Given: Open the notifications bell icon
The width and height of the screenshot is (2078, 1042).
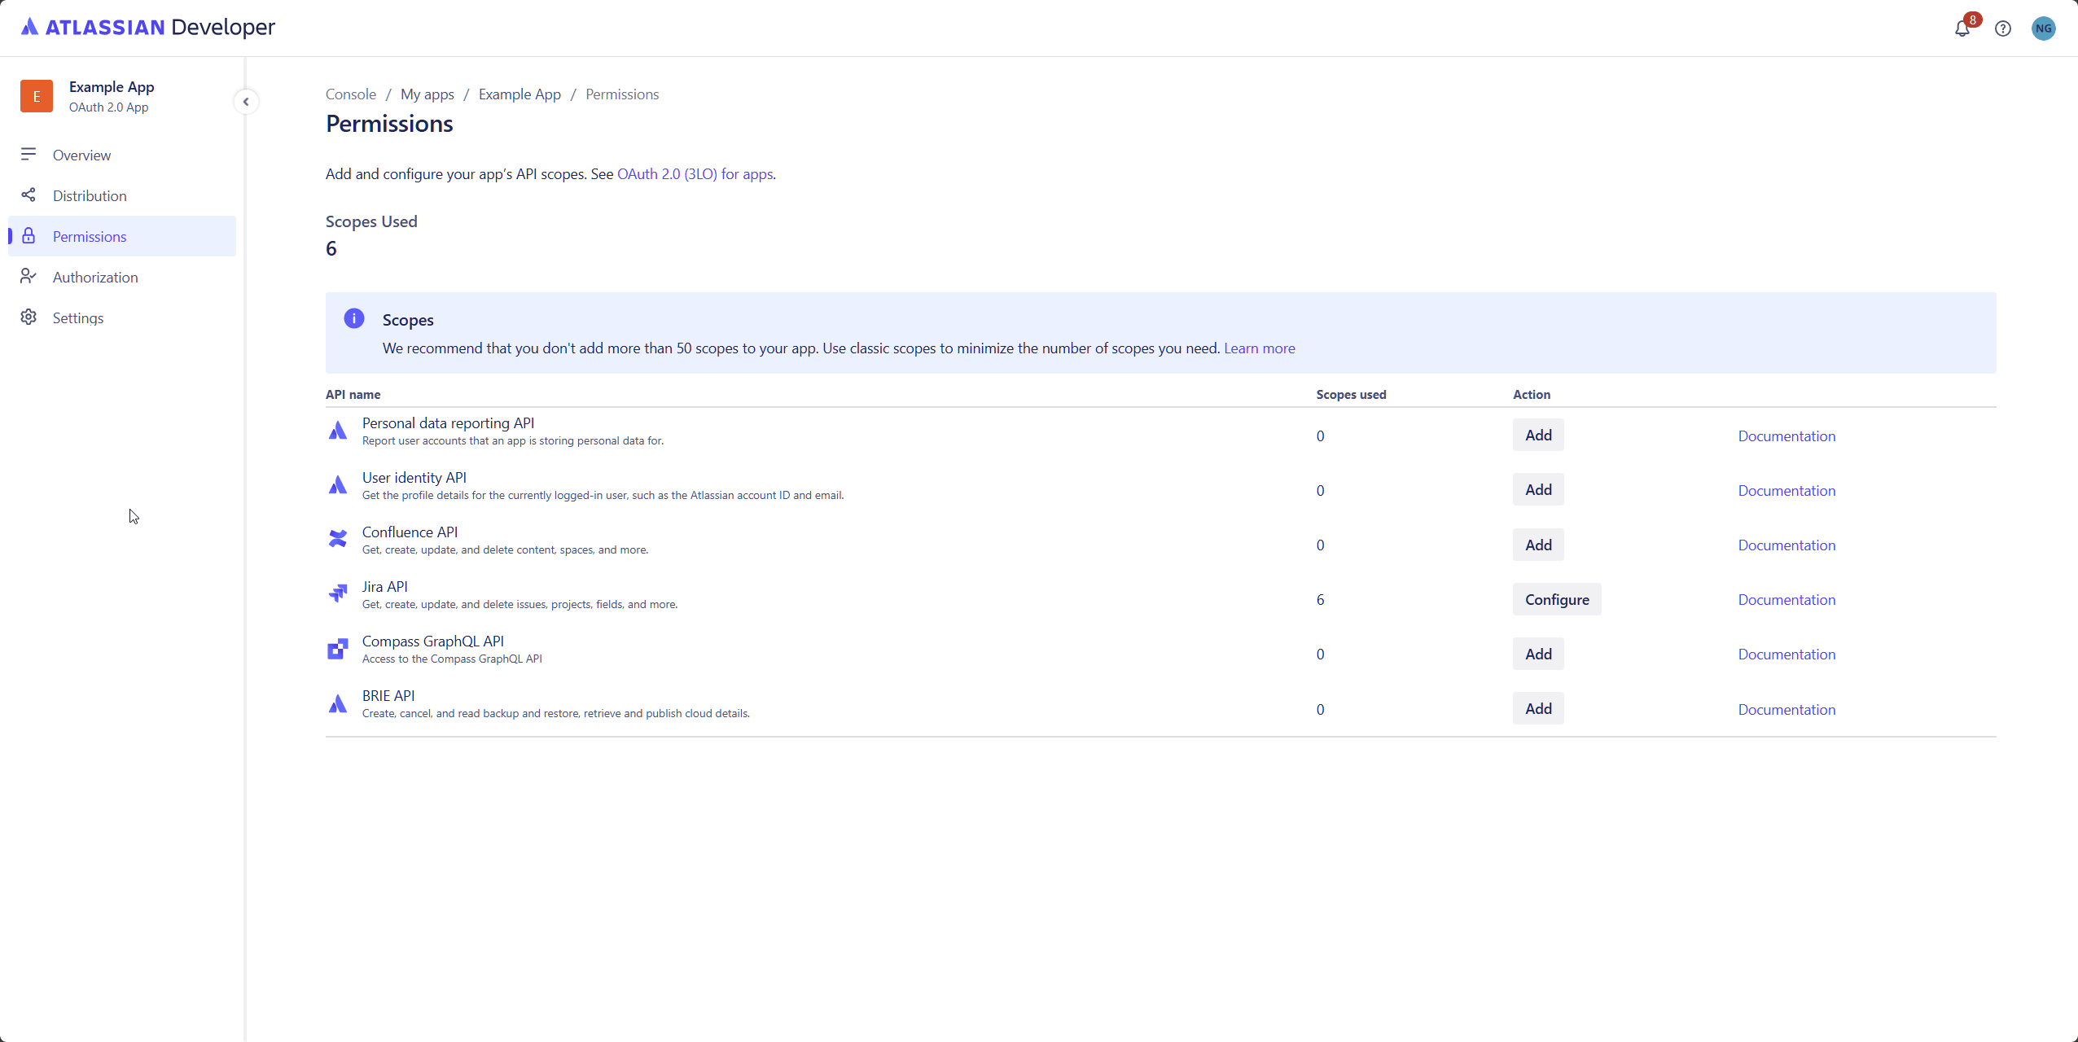Looking at the screenshot, I should [1962, 28].
